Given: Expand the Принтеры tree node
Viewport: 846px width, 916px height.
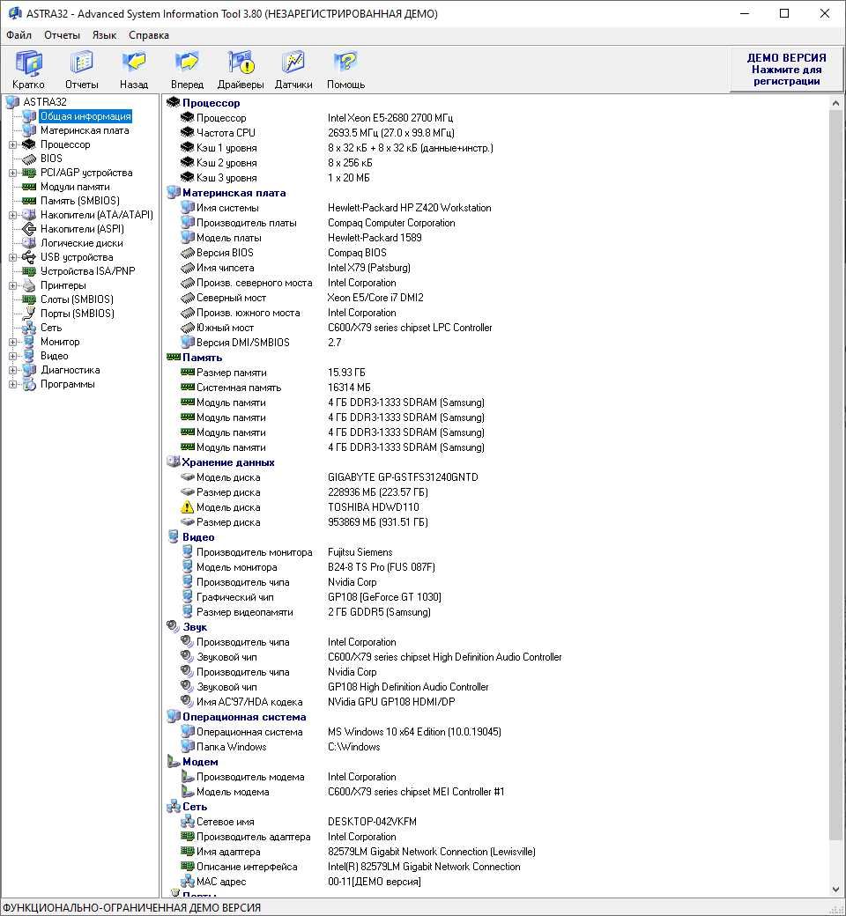Looking at the screenshot, I should [x=13, y=285].
